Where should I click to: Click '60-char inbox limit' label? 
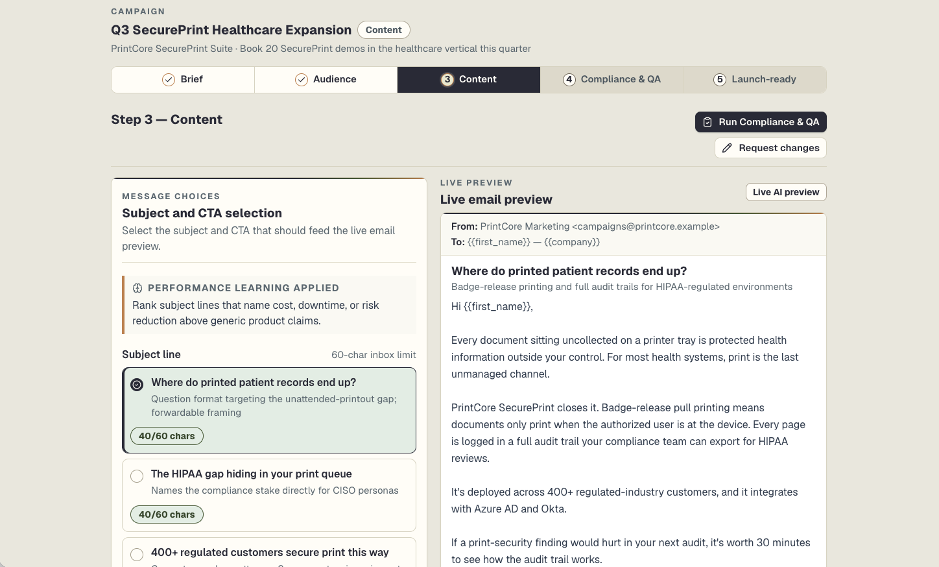pyautogui.click(x=374, y=355)
